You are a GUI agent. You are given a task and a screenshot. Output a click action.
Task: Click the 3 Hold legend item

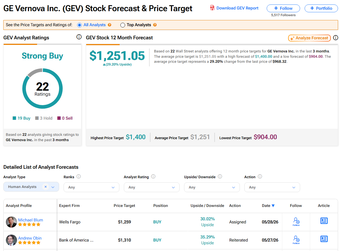pyautogui.click(x=44, y=118)
